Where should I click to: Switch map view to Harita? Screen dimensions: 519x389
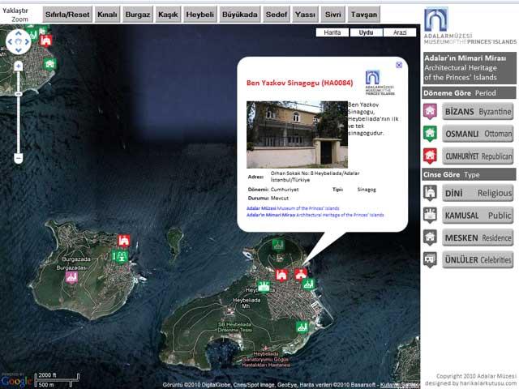tap(332, 32)
